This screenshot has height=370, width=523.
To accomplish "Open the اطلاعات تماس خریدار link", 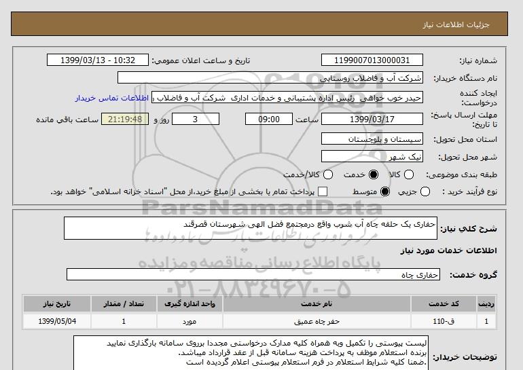I will pos(112,98).
